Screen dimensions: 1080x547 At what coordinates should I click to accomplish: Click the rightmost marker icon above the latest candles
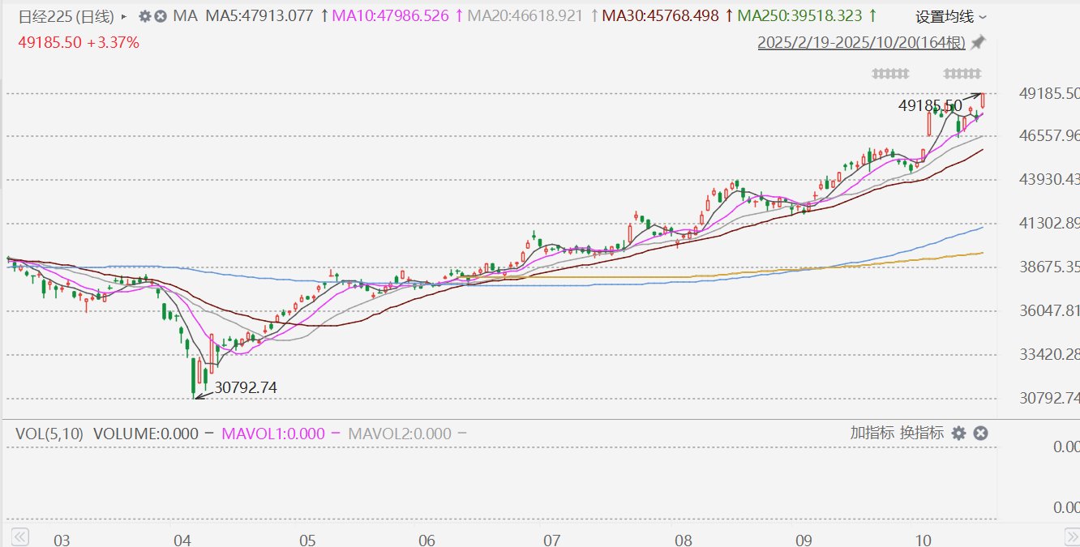tap(962, 74)
